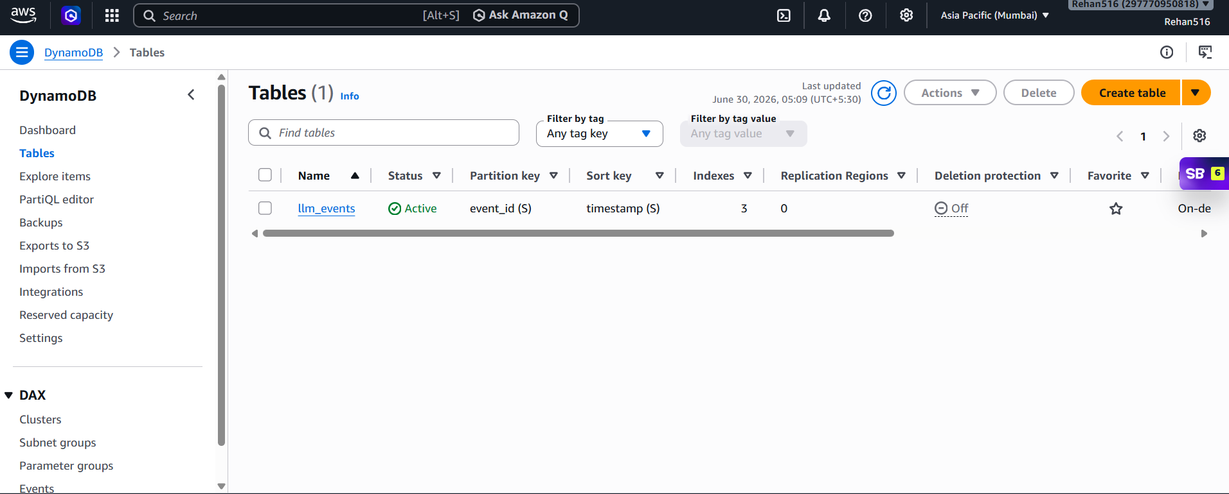Sort by the Replication Regions column
The width and height of the screenshot is (1229, 494).
pyautogui.click(x=901, y=176)
